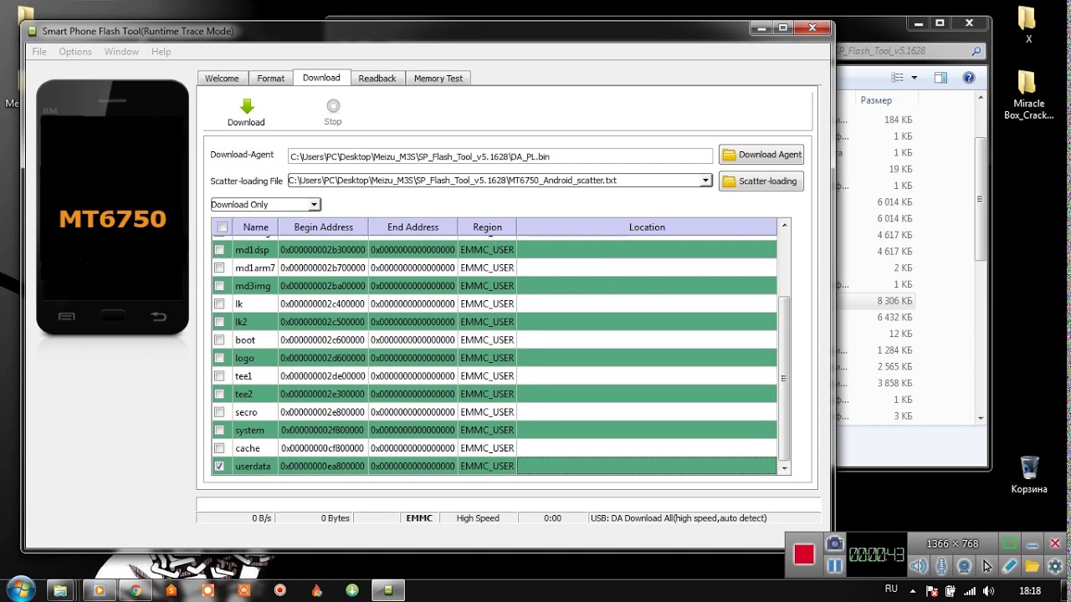Check the system partition checkbox

point(219,430)
